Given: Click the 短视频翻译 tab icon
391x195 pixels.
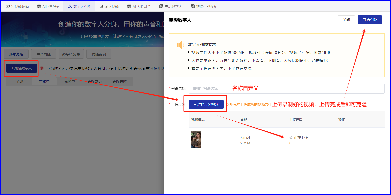Looking at the screenshot, I should (8, 7).
